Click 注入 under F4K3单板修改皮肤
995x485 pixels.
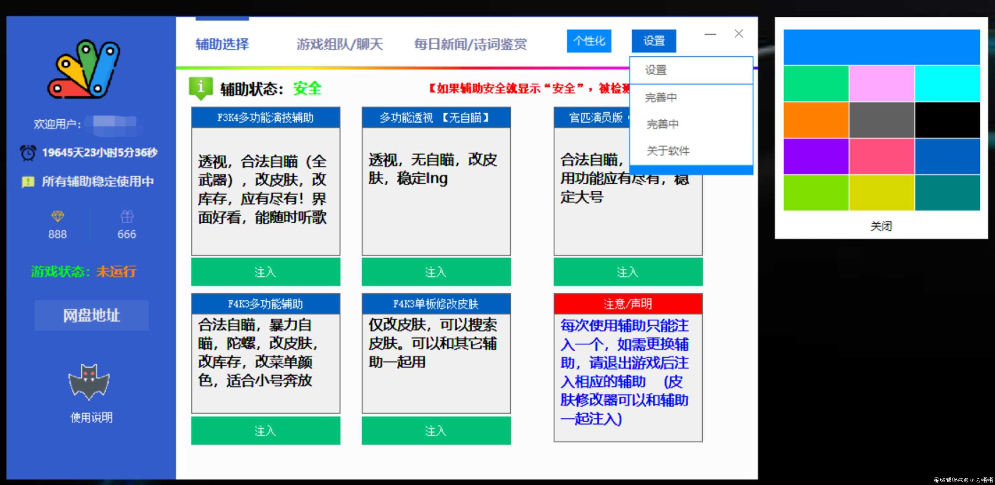[x=436, y=431]
